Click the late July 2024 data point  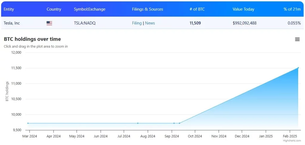tap(138, 123)
